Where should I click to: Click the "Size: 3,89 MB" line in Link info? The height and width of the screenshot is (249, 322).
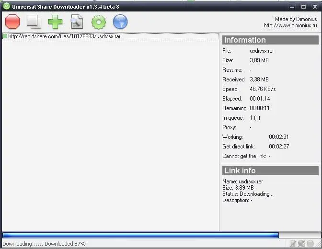pyautogui.click(x=238, y=188)
